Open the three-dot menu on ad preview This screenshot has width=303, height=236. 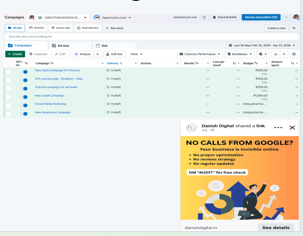[278, 128]
